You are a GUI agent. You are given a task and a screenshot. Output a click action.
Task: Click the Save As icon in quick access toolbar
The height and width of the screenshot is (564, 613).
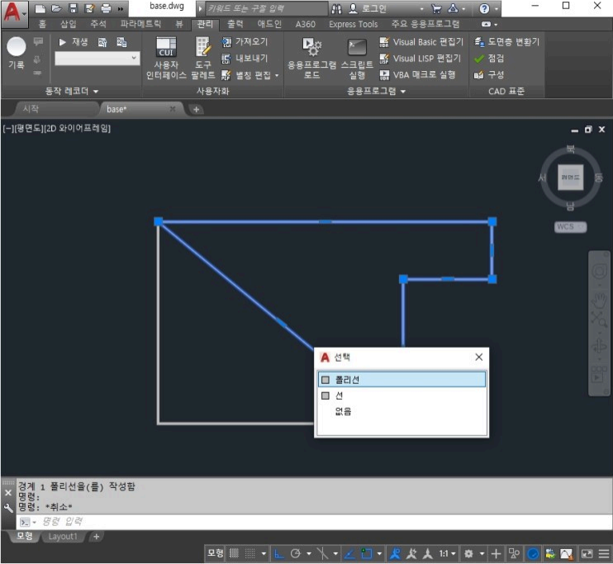coord(90,8)
